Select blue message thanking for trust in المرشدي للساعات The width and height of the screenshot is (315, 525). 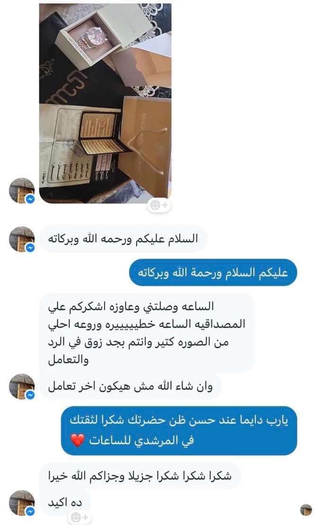click(x=179, y=431)
